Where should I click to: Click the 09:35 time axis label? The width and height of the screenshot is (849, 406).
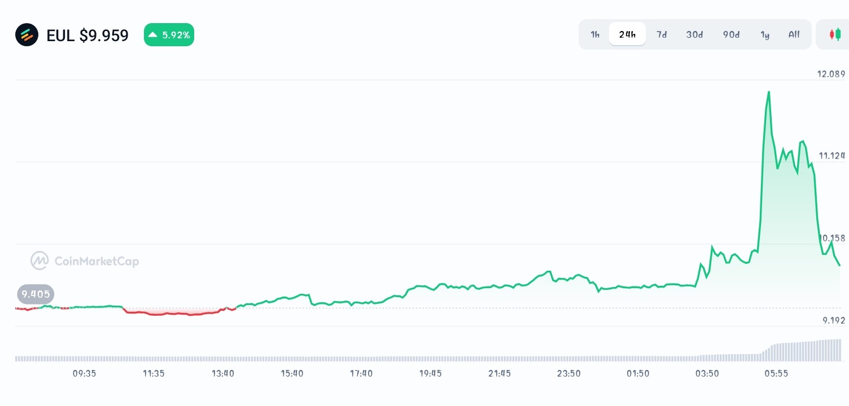pyautogui.click(x=84, y=373)
